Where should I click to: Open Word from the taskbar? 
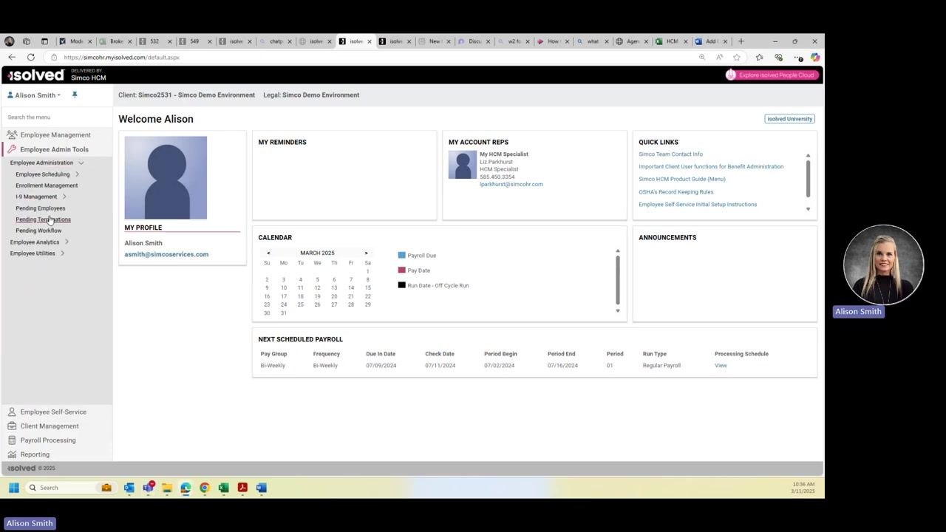tap(261, 488)
